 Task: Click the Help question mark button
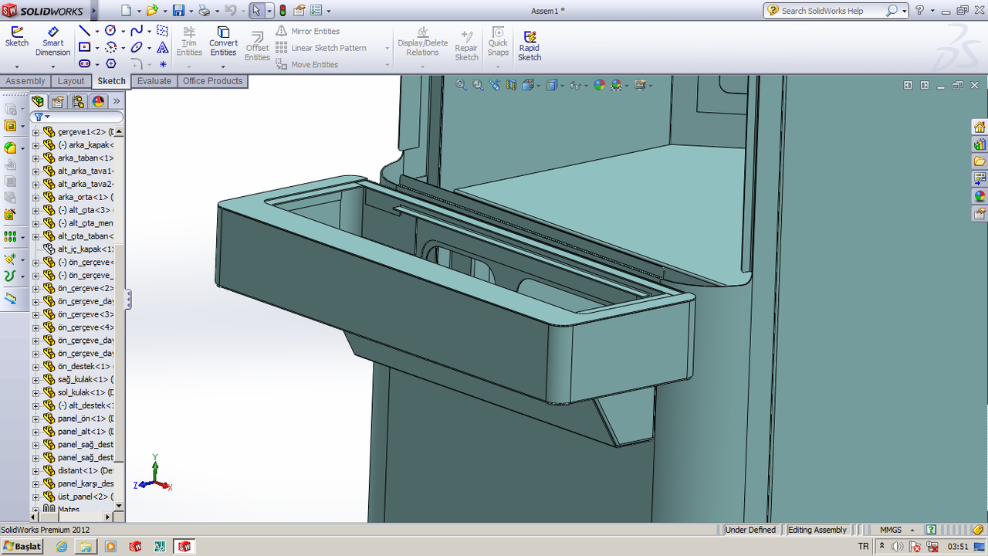click(919, 11)
